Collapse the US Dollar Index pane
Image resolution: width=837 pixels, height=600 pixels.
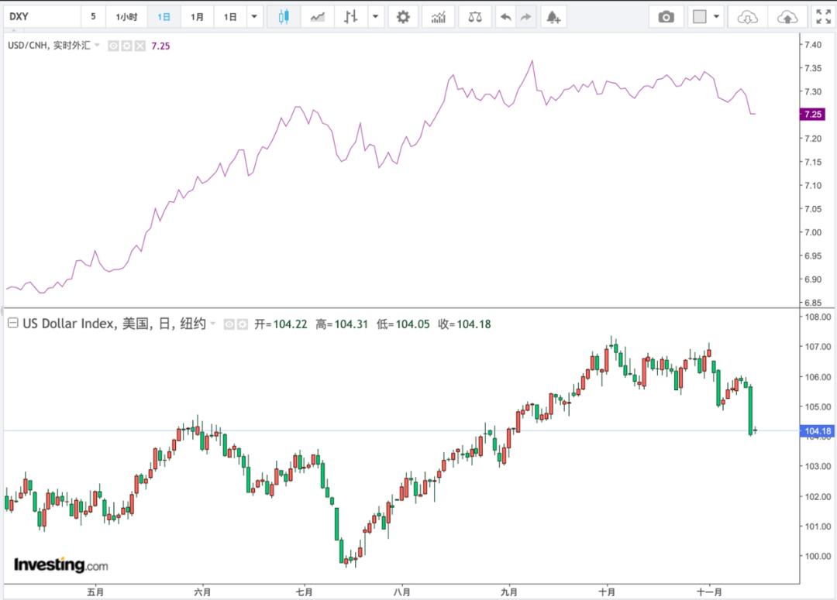pos(13,323)
